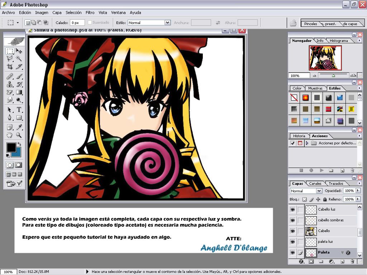The width and height of the screenshot is (367, 275).
Task: Select the Blur tool
Action: (x=10, y=100)
